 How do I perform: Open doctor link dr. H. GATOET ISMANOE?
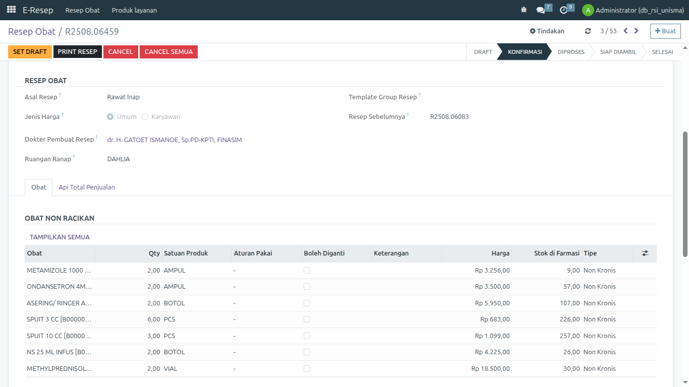175,140
